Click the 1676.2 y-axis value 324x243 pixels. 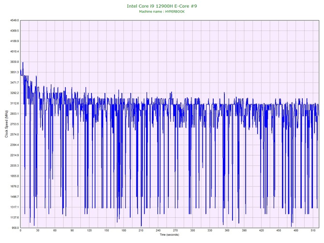(x=15, y=186)
